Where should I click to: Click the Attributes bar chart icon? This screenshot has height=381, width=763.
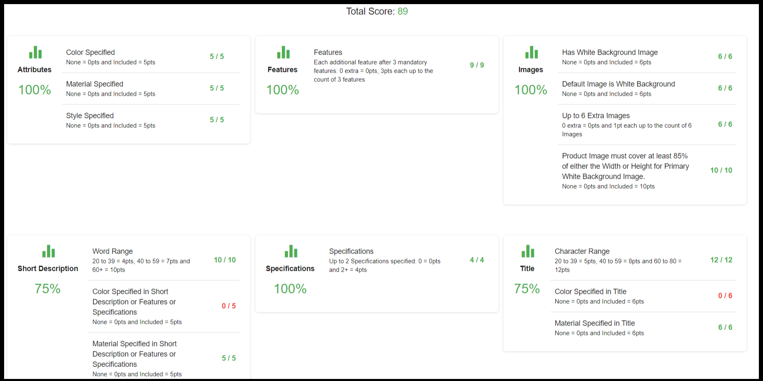point(35,52)
